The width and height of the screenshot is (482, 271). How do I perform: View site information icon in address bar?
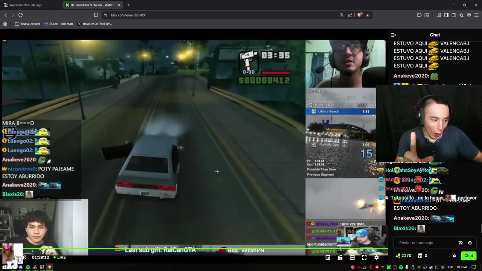(105, 15)
